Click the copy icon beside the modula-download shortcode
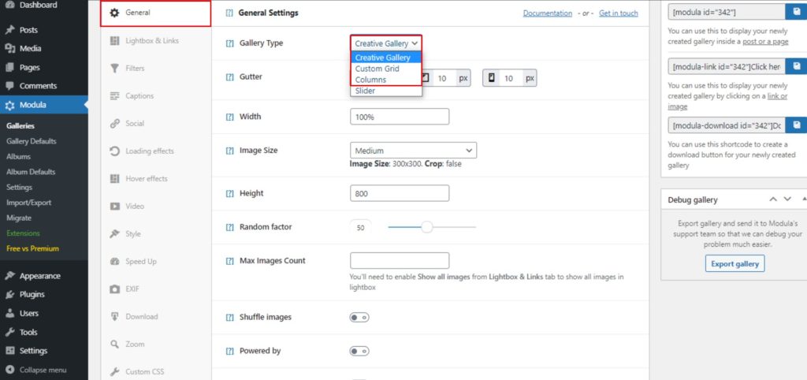Image resolution: width=807 pixels, height=380 pixels. tap(797, 125)
